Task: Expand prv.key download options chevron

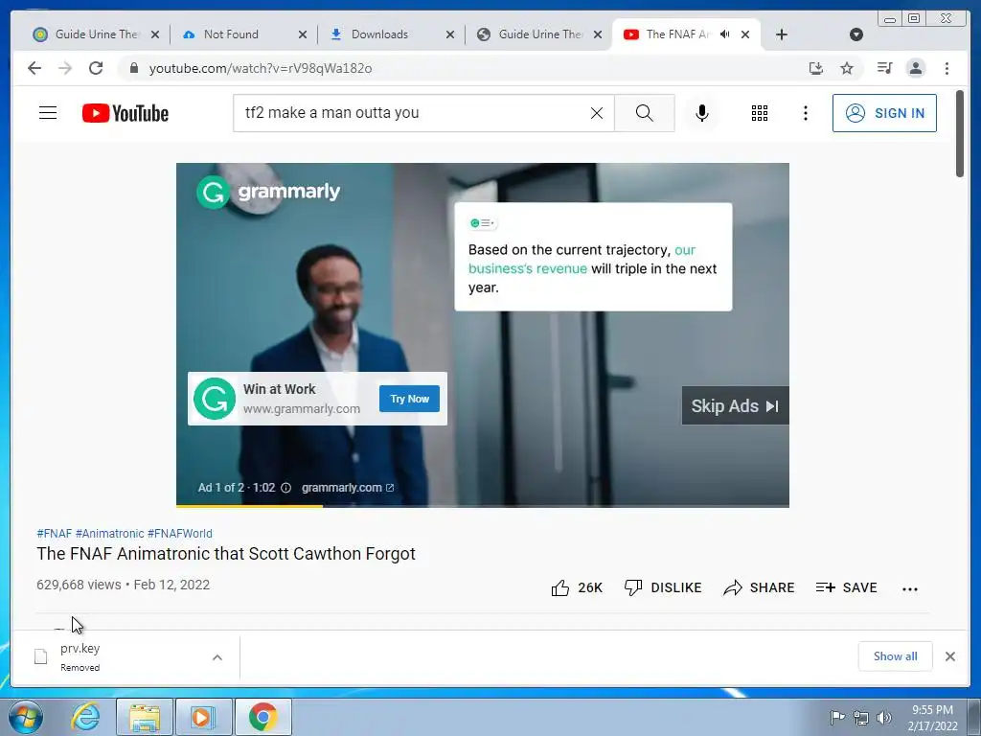Action: click(x=217, y=657)
